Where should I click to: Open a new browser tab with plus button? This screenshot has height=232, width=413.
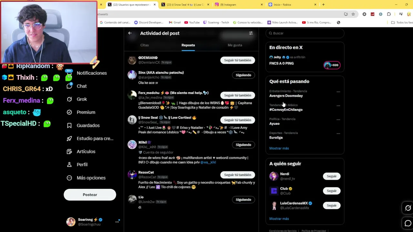click(x=323, y=5)
